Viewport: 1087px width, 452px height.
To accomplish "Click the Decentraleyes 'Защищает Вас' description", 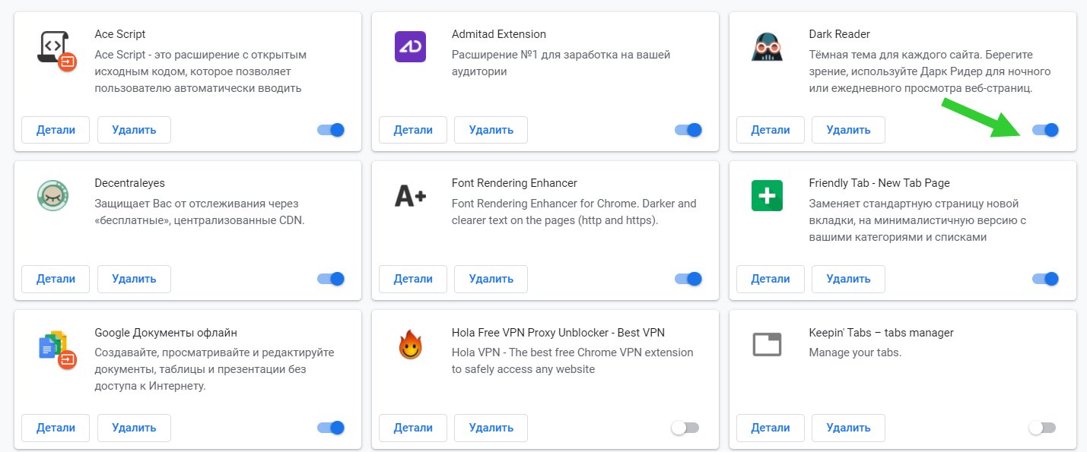I will click(199, 212).
